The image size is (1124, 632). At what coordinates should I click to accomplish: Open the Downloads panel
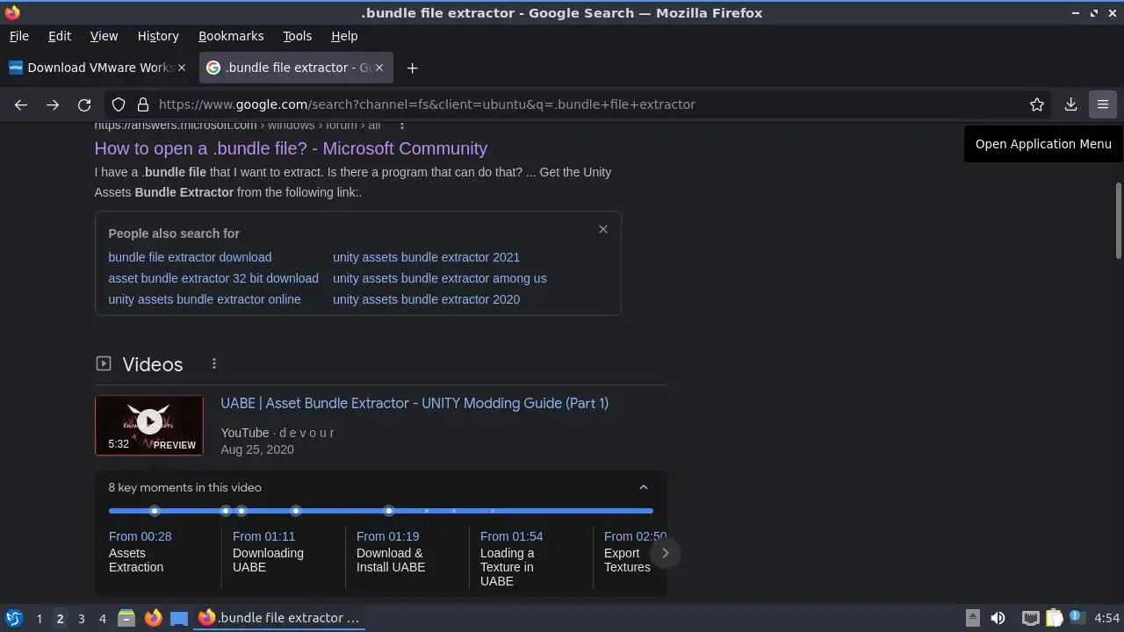tap(1070, 104)
